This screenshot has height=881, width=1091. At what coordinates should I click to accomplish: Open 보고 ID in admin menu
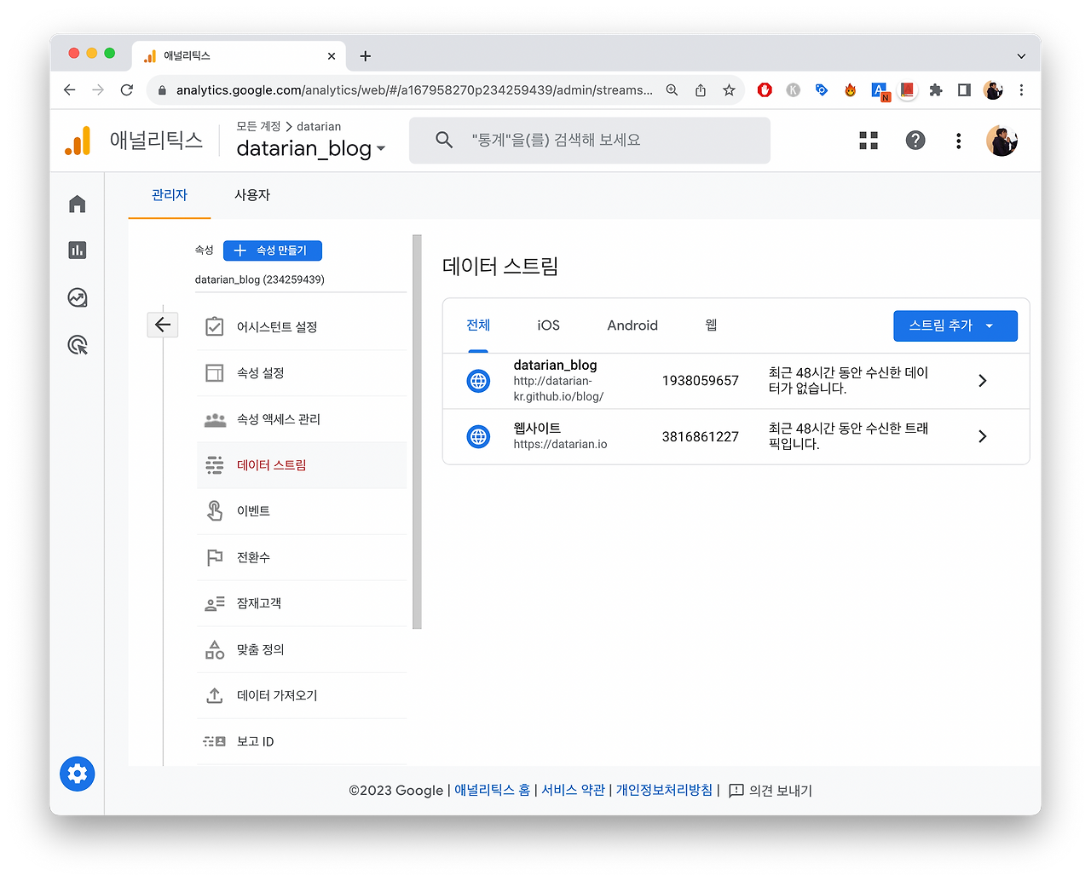pos(302,741)
